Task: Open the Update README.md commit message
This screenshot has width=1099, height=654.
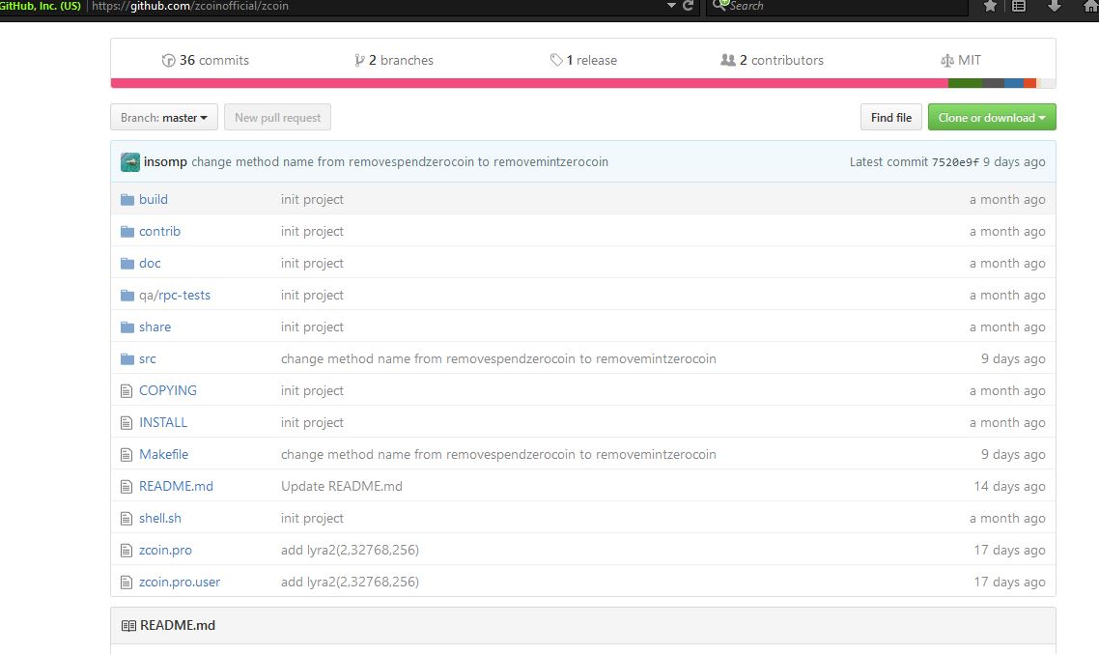Action: [x=341, y=487]
